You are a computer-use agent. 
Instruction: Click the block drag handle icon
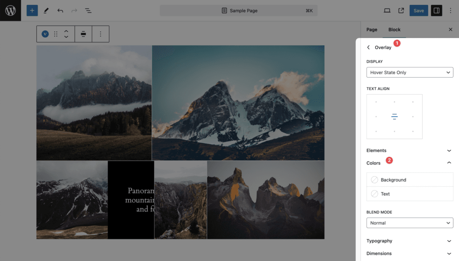[56, 34]
